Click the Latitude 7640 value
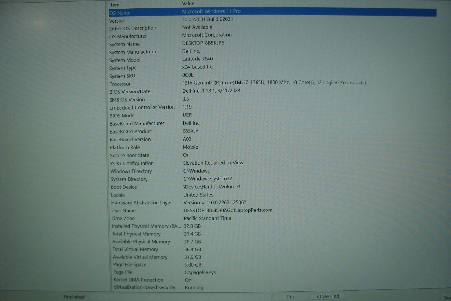 pyautogui.click(x=197, y=59)
